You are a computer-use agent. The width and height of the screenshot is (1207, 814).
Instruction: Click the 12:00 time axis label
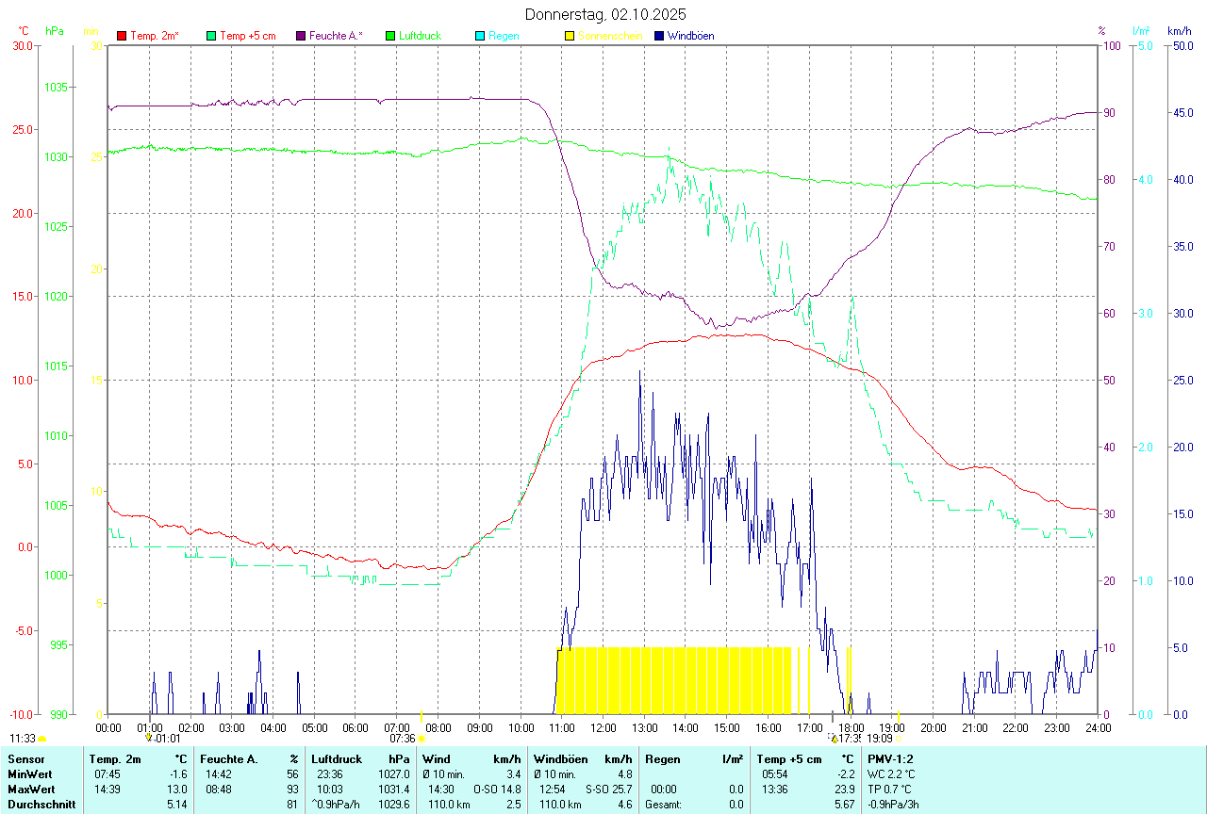[x=603, y=727]
